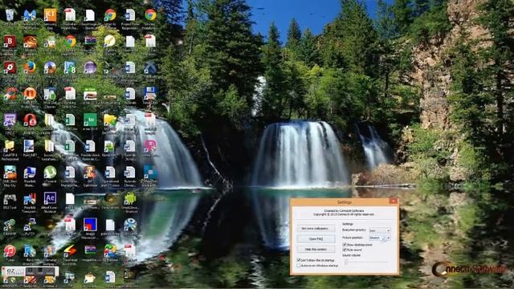Select the blue and red Image shortcut icon
This screenshot has height=289, width=514.
(90, 225)
